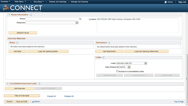This screenshot has width=188, height=106.
Task: Click the Top of Page link
Action: coord(179,102)
